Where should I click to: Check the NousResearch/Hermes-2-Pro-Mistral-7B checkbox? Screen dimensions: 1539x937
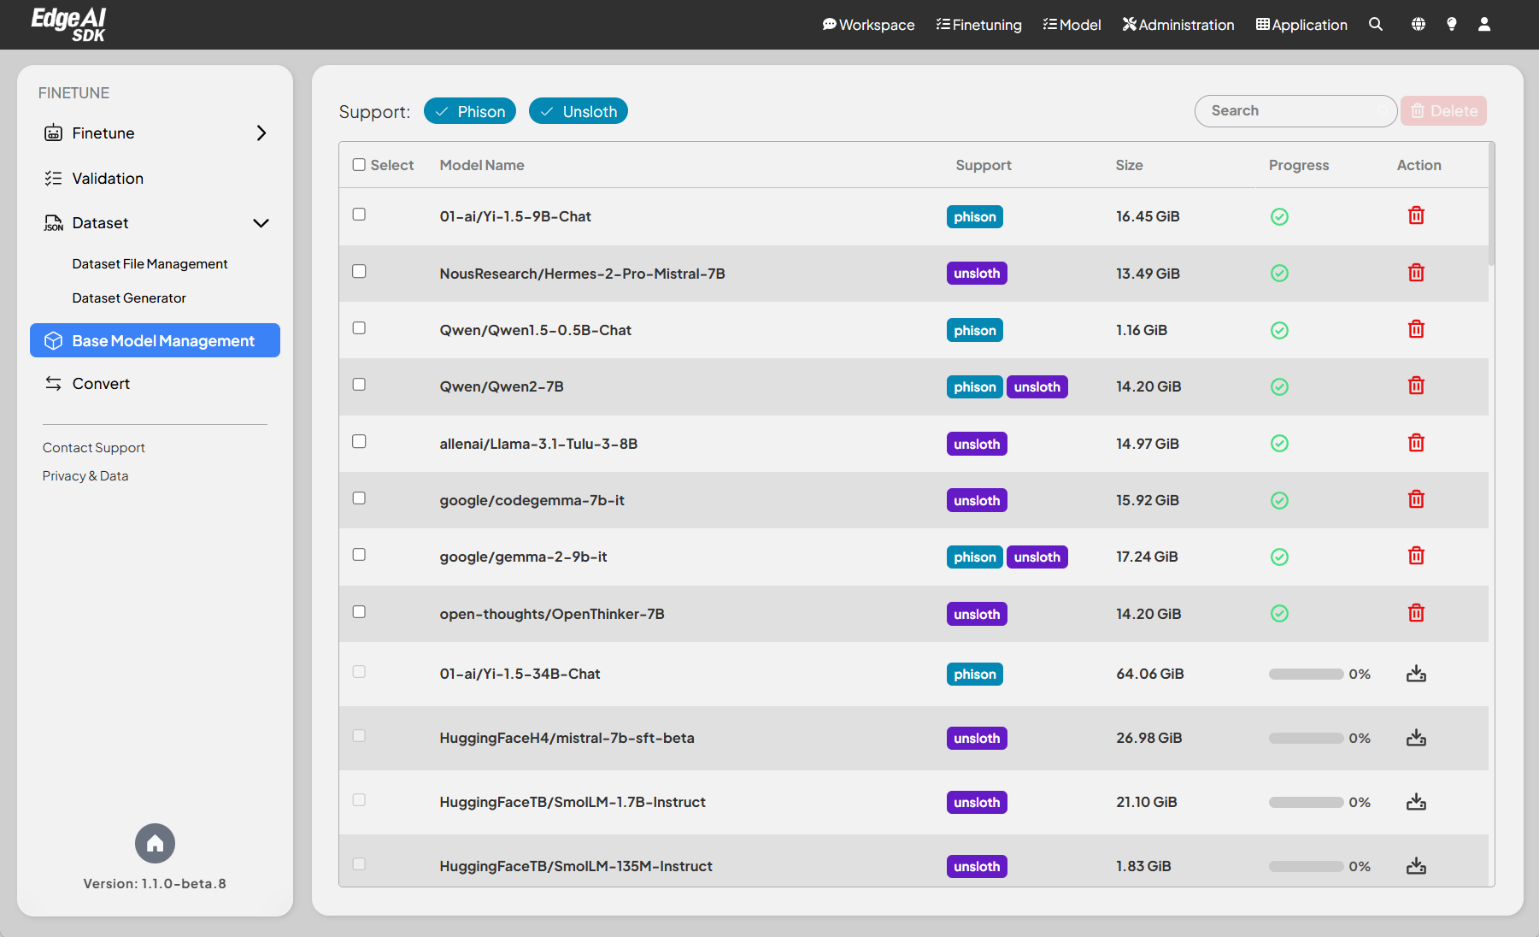pyautogui.click(x=359, y=272)
